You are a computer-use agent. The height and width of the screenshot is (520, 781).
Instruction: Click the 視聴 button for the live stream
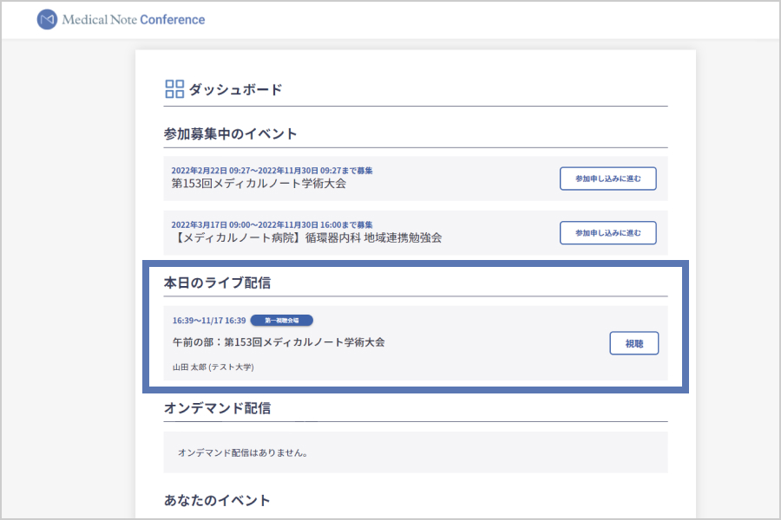634,343
